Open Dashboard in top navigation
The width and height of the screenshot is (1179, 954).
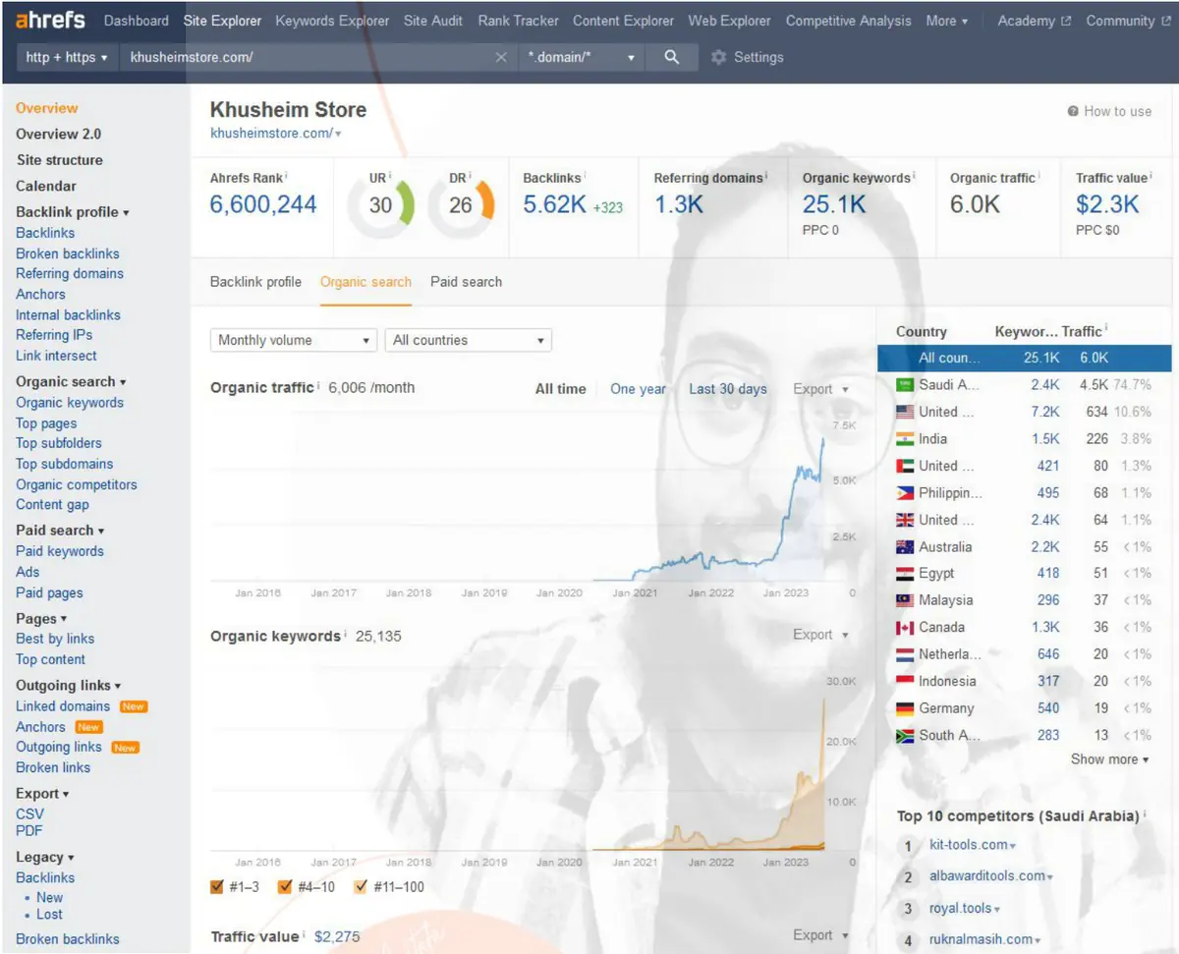(x=137, y=21)
